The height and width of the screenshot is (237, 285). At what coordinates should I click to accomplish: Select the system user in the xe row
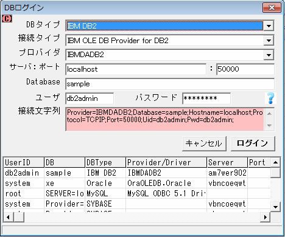[x=24, y=184]
